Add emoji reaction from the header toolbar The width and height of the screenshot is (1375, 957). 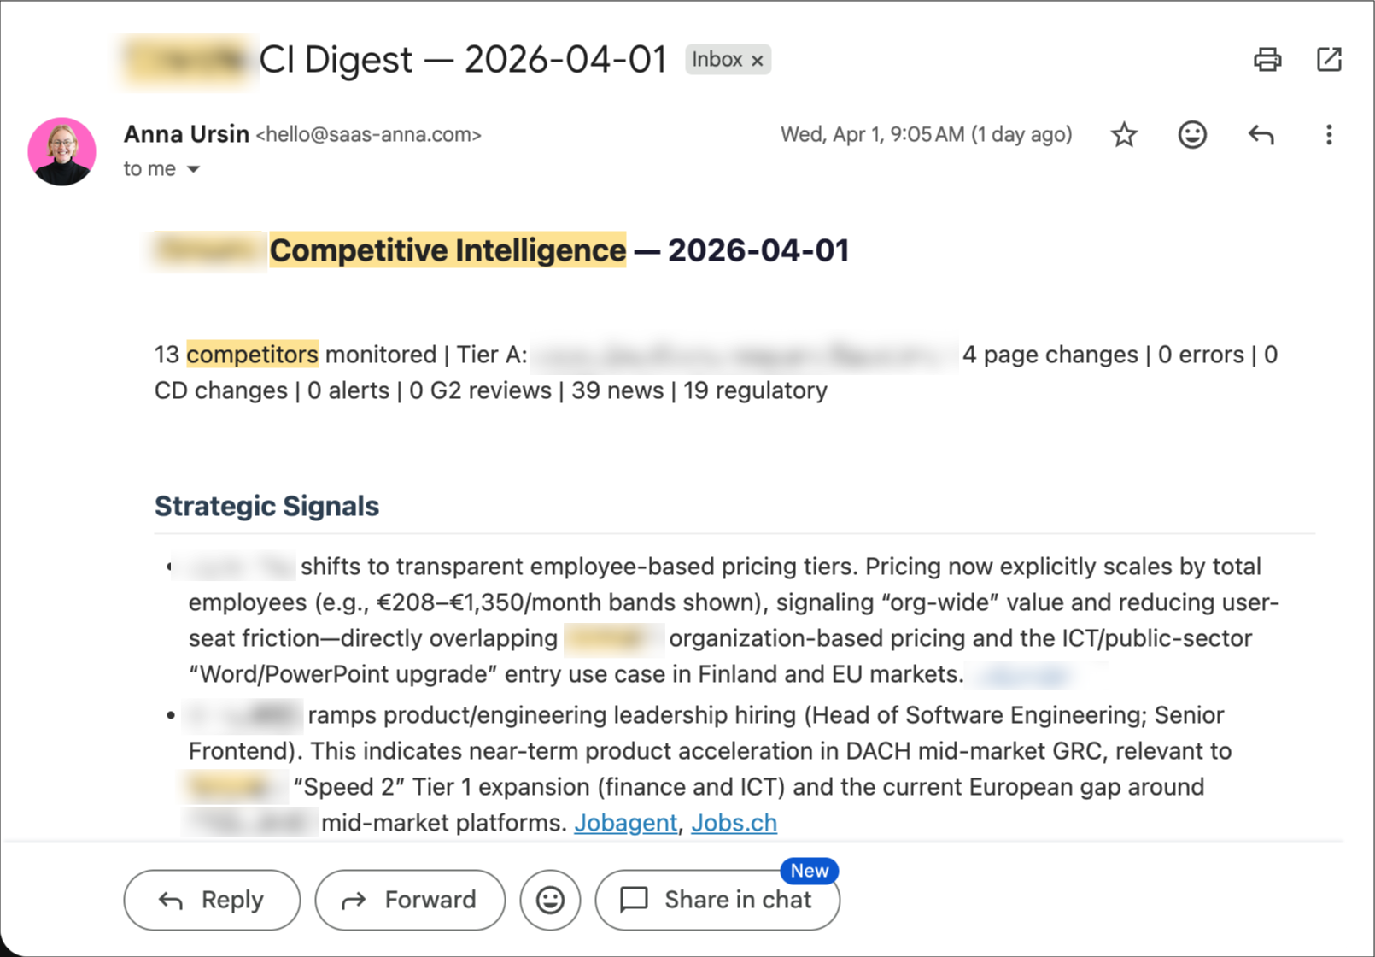(x=1192, y=134)
